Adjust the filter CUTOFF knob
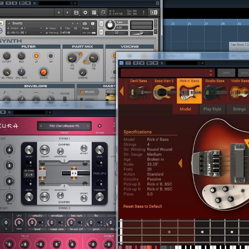This screenshot has height=249, width=249. [x=7, y=55]
